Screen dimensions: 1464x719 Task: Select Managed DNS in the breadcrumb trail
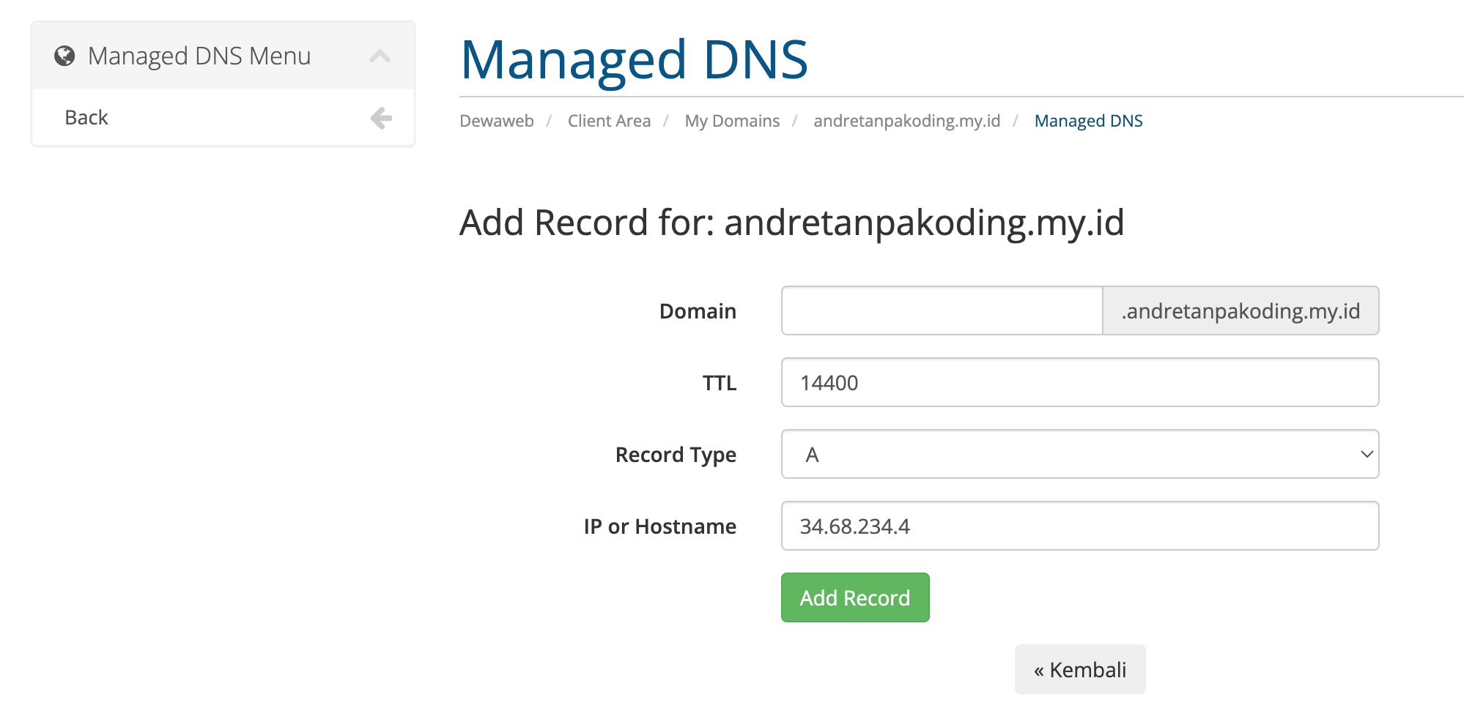(1088, 120)
